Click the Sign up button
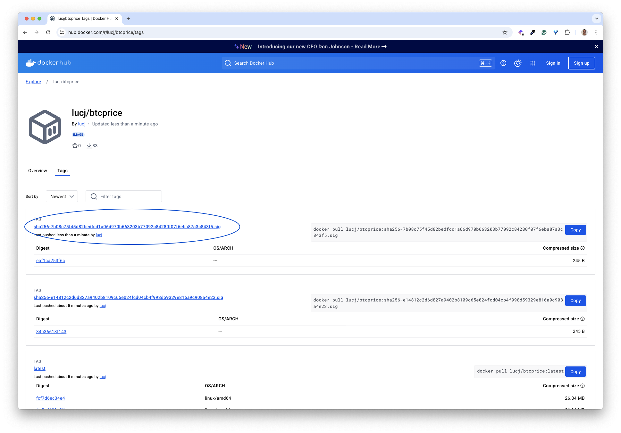Screen dimensions: 621x433 click(581, 63)
